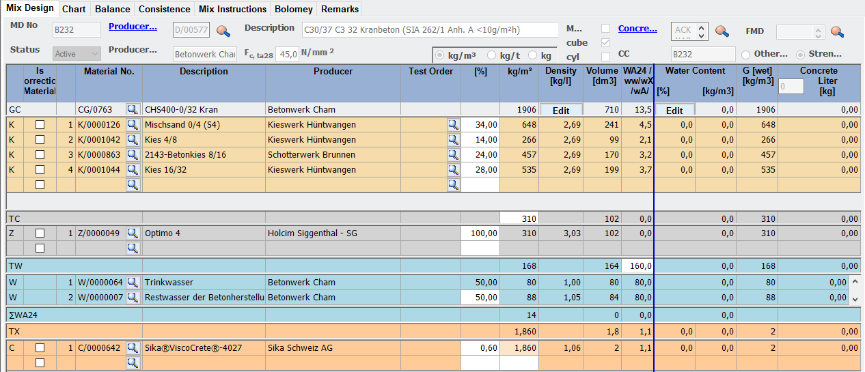This screenshot has height=372, width=865.
Task: Click the search icon next to FMD field
Action: click(837, 31)
